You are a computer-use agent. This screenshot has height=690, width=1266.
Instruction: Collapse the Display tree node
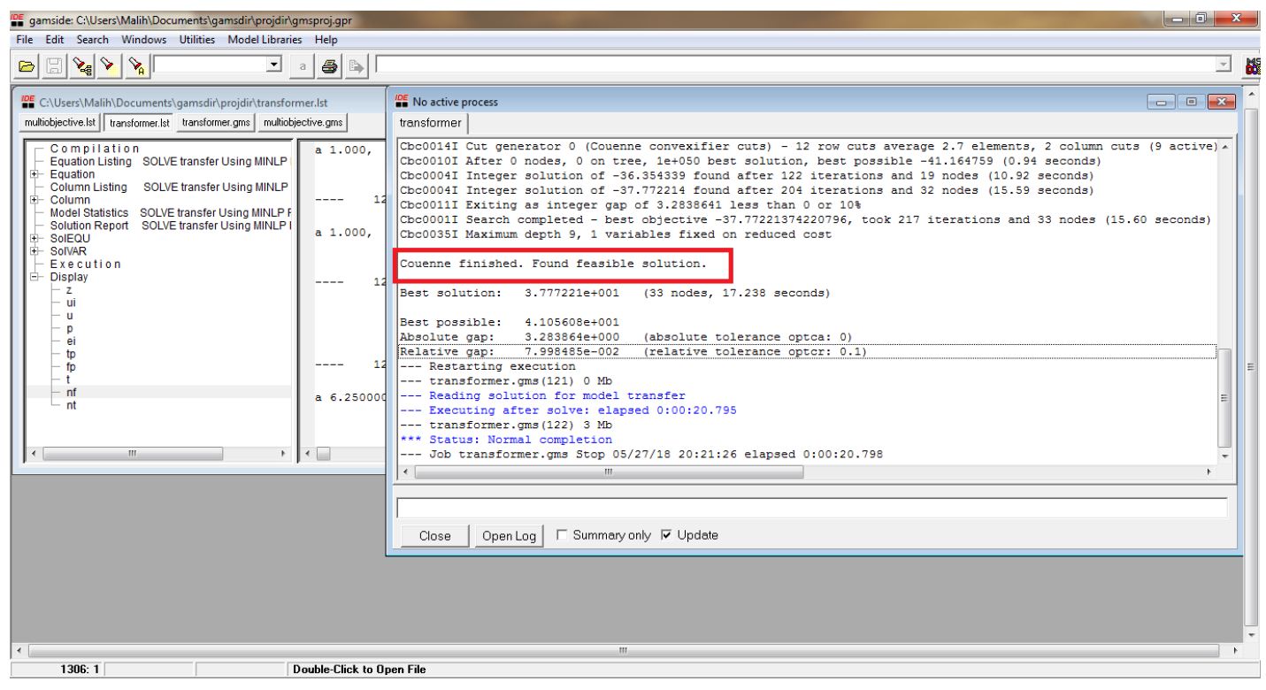[x=35, y=277]
